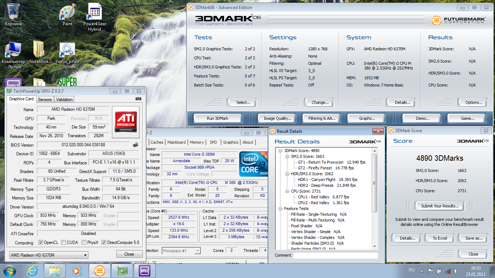Screen dimensions: 495x278
Task: Toggle the DirectCompute 5.0 checkbox
Action: (x=104, y=243)
